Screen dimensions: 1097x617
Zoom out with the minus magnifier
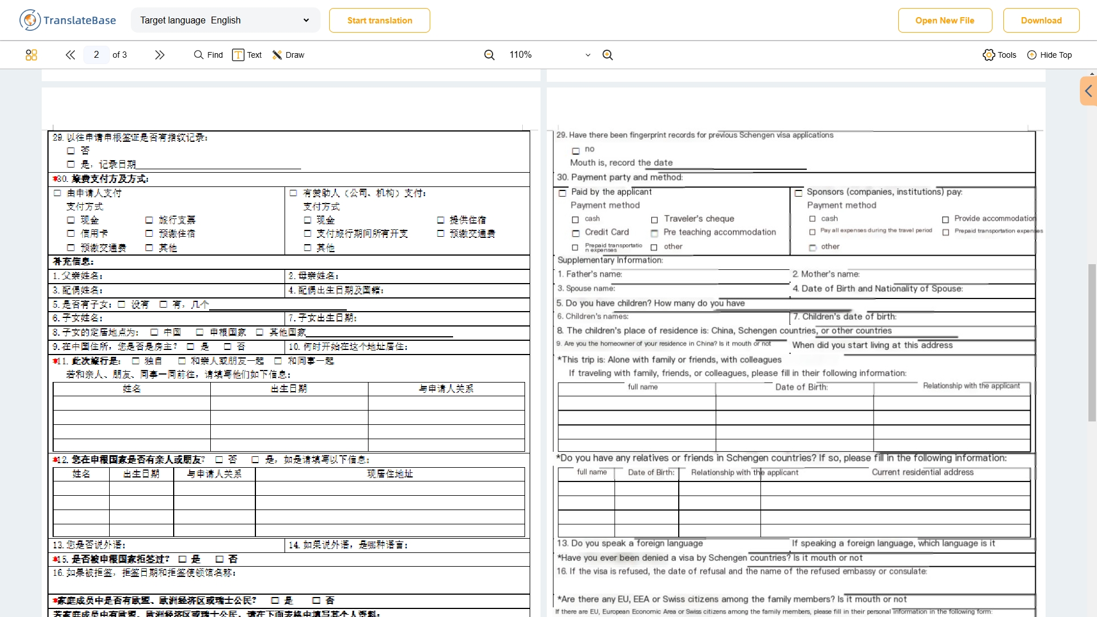click(x=489, y=55)
